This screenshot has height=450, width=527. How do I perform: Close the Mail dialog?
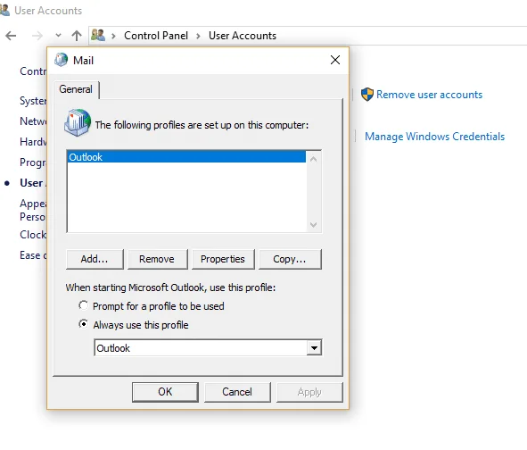point(335,60)
